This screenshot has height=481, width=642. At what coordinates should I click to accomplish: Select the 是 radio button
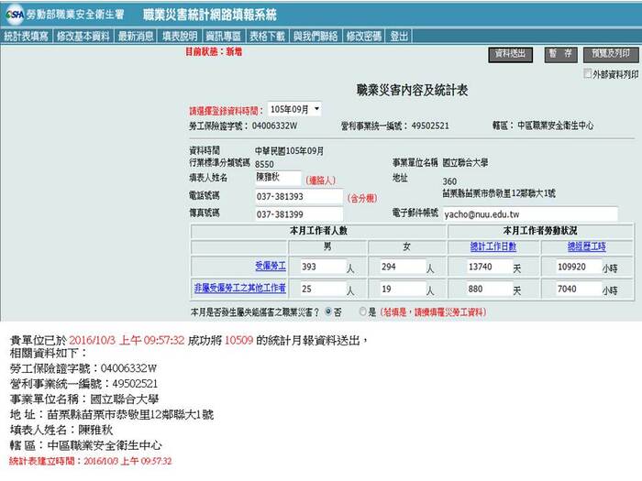point(362,312)
